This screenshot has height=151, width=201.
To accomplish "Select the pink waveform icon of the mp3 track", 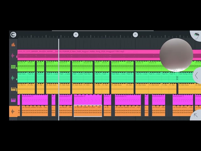I will 13,56.
